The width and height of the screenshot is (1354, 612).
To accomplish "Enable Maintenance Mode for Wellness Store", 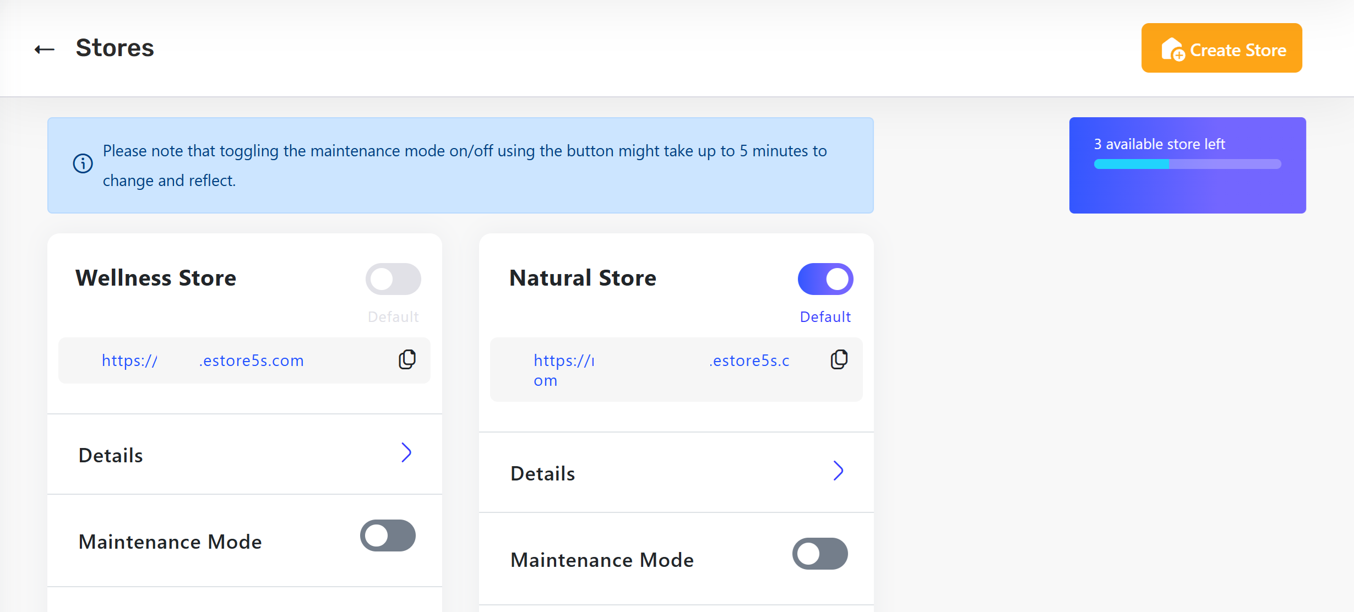I will 388,535.
